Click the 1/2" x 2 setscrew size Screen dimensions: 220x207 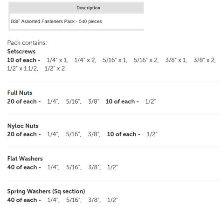click(x=55, y=68)
